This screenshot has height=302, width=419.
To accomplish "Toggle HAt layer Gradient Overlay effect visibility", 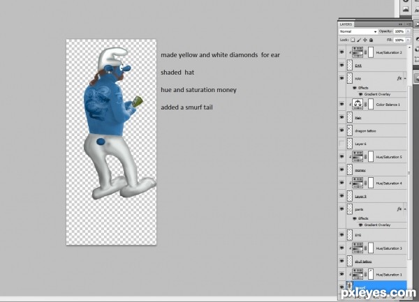I will [360, 94].
